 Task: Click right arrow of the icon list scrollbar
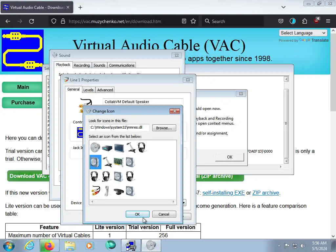pyautogui.click(x=173, y=201)
